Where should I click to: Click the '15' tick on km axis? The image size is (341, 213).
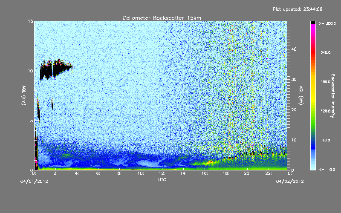pos(30,21)
